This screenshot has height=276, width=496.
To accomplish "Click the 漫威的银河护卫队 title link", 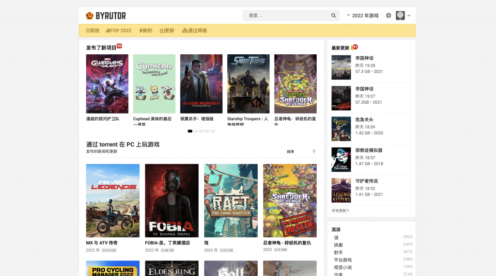I will click(x=103, y=119).
